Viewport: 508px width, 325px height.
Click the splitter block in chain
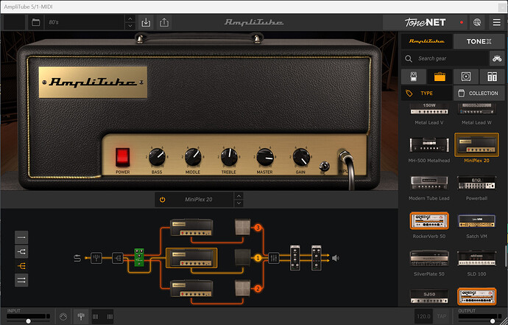[x=118, y=258]
